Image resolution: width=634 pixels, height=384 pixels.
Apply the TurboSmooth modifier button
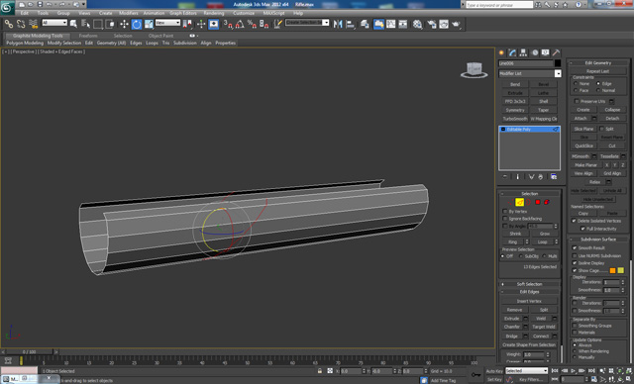515,119
